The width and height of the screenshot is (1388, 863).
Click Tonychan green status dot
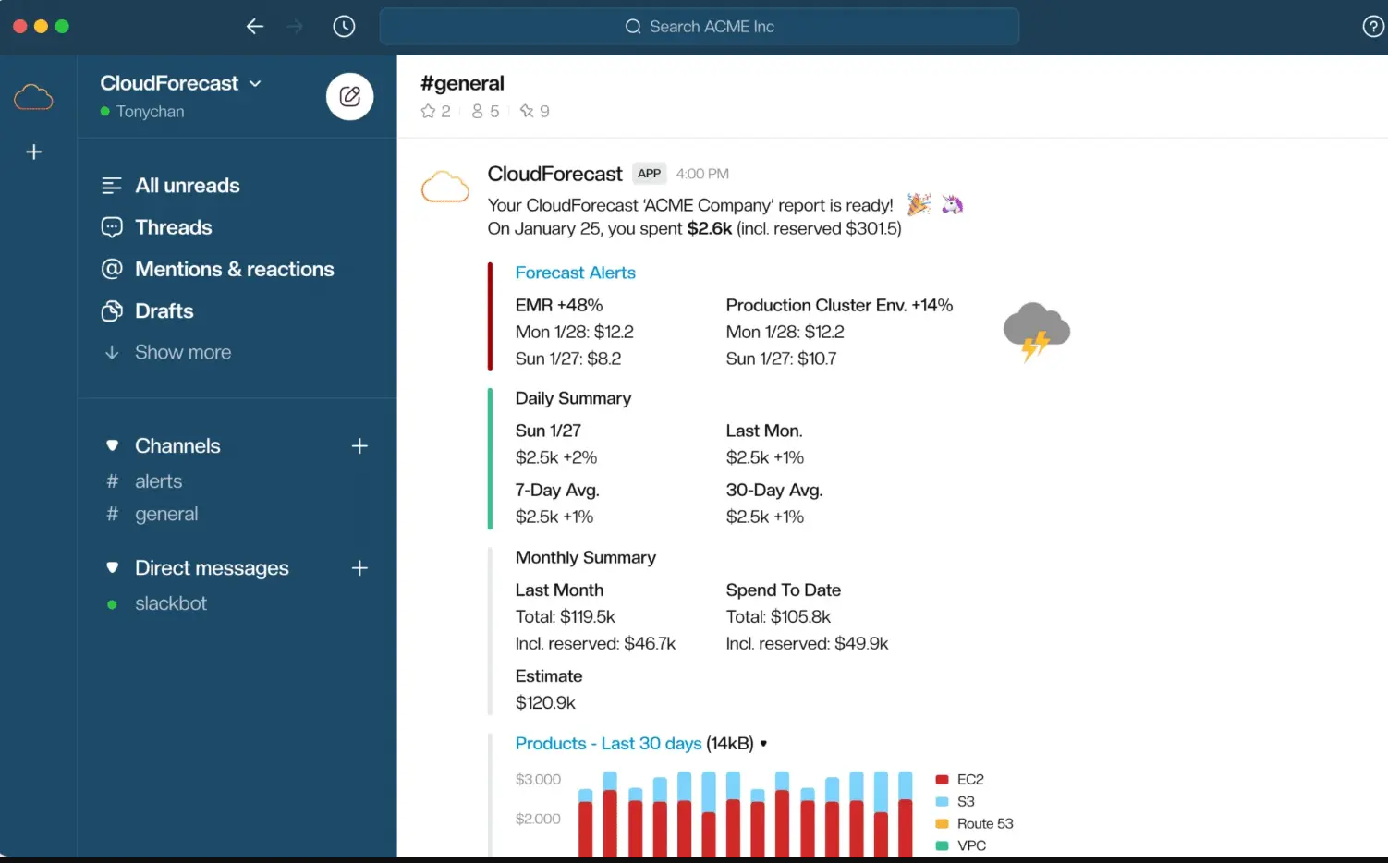pyautogui.click(x=105, y=112)
